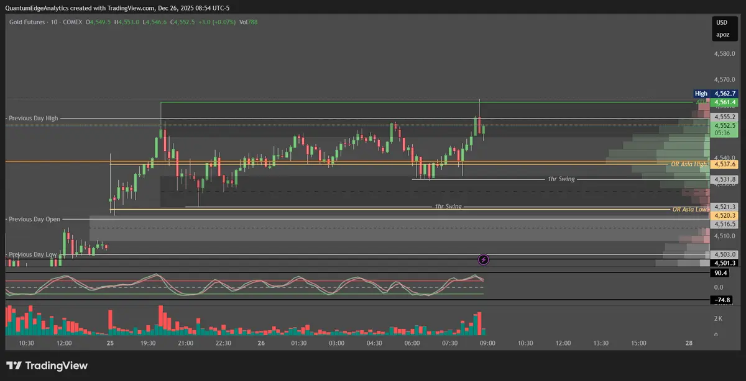746x381 pixels.
Task: Click the 4,580.0 price axis tick
Action: click(x=725, y=53)
